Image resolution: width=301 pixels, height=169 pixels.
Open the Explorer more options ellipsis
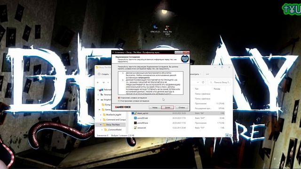pos(207,74)
